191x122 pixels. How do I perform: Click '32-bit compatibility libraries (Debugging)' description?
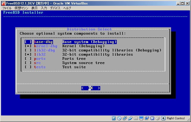[x=112, y=50]
